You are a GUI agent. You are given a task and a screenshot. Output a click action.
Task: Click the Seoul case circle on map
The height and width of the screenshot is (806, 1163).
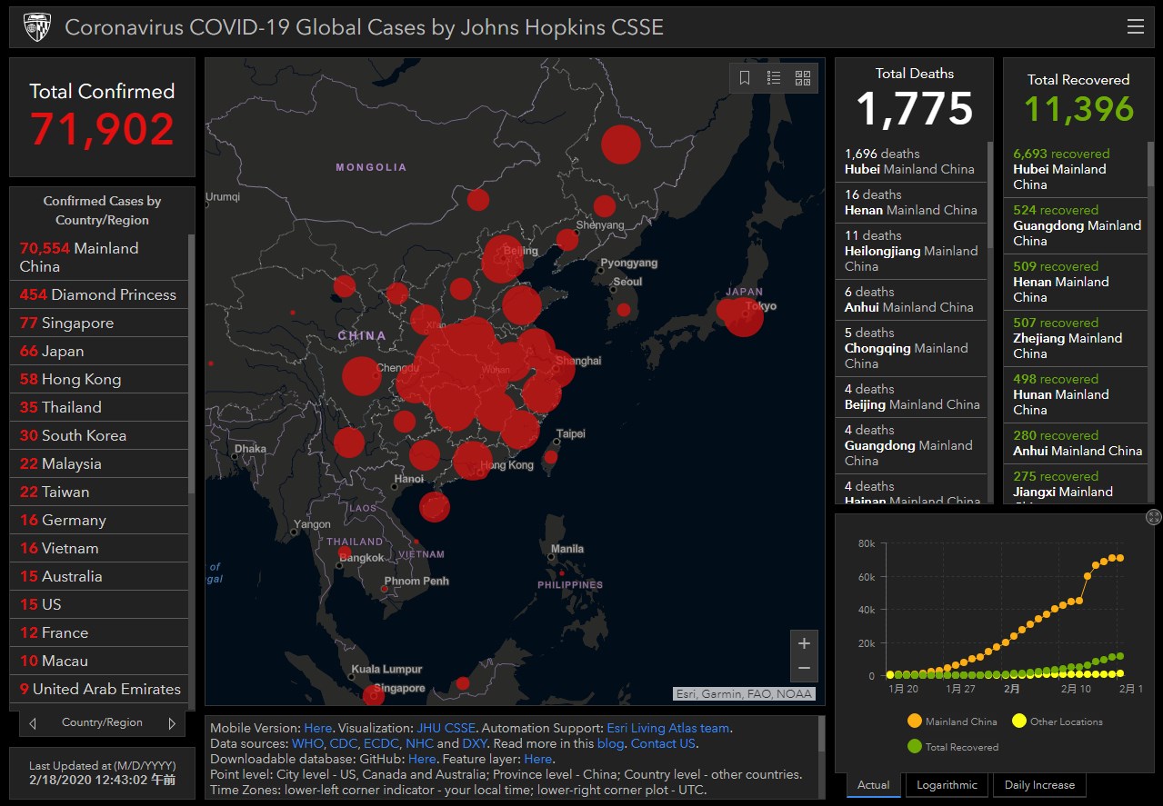pos(624,310)
